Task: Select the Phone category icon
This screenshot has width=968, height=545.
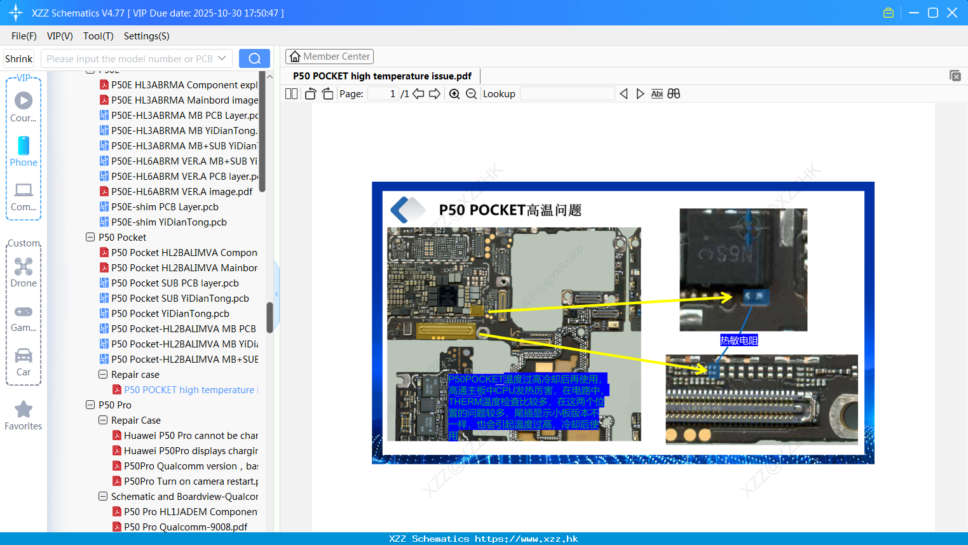Action: pos(24,152)
